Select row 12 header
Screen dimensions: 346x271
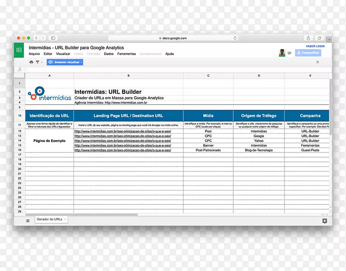19,131
